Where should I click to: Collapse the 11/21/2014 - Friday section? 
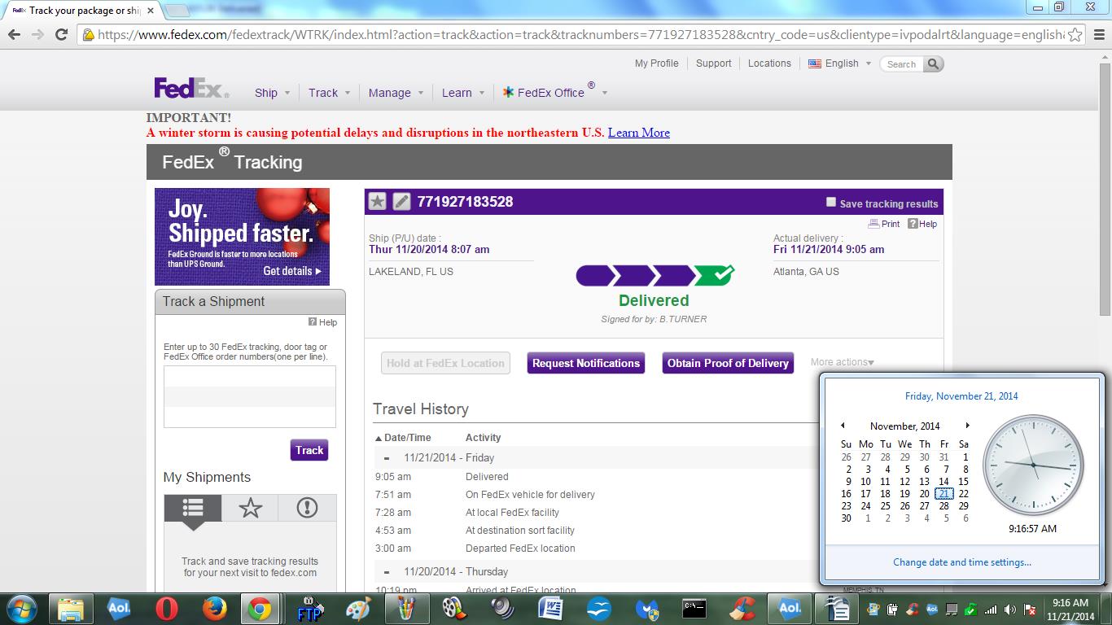pyautogui.click(x=387, y=458)
